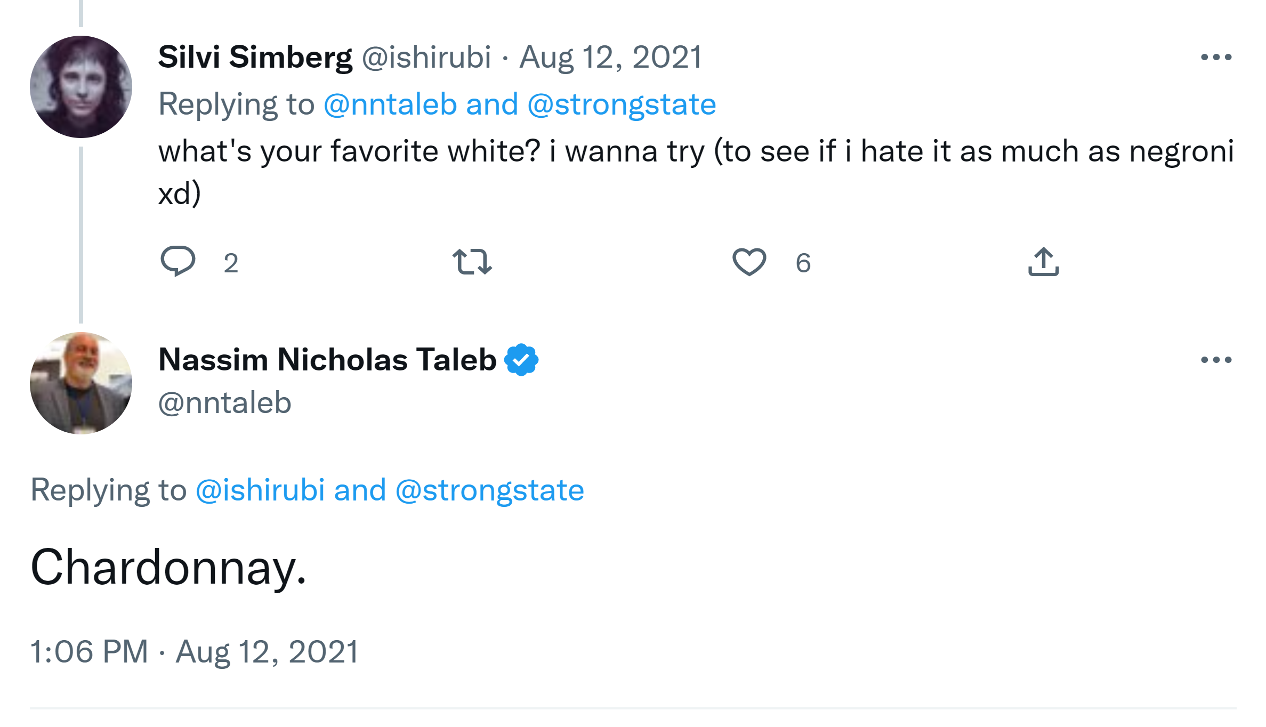Open more options on Silvi Simberg's tweet

tap(1216, 57)
